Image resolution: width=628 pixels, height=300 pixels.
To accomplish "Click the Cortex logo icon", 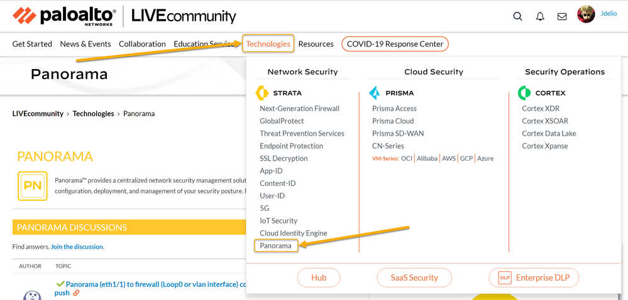I will 524,93.
